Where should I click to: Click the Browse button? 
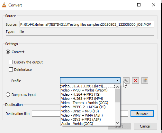pyautogui.click(x=142, y=114)
